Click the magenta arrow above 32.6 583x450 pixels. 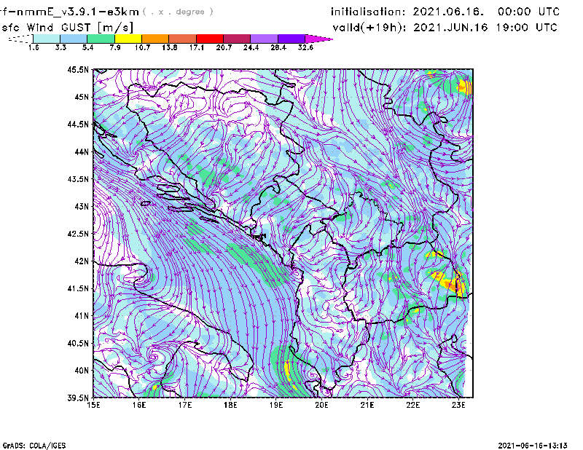point(318,39)
